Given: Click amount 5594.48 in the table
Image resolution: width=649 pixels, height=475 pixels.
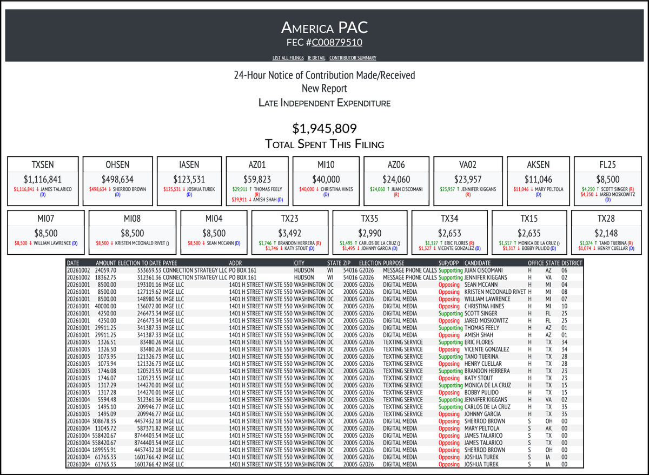Looking at the screenshot, I should 107,399.
